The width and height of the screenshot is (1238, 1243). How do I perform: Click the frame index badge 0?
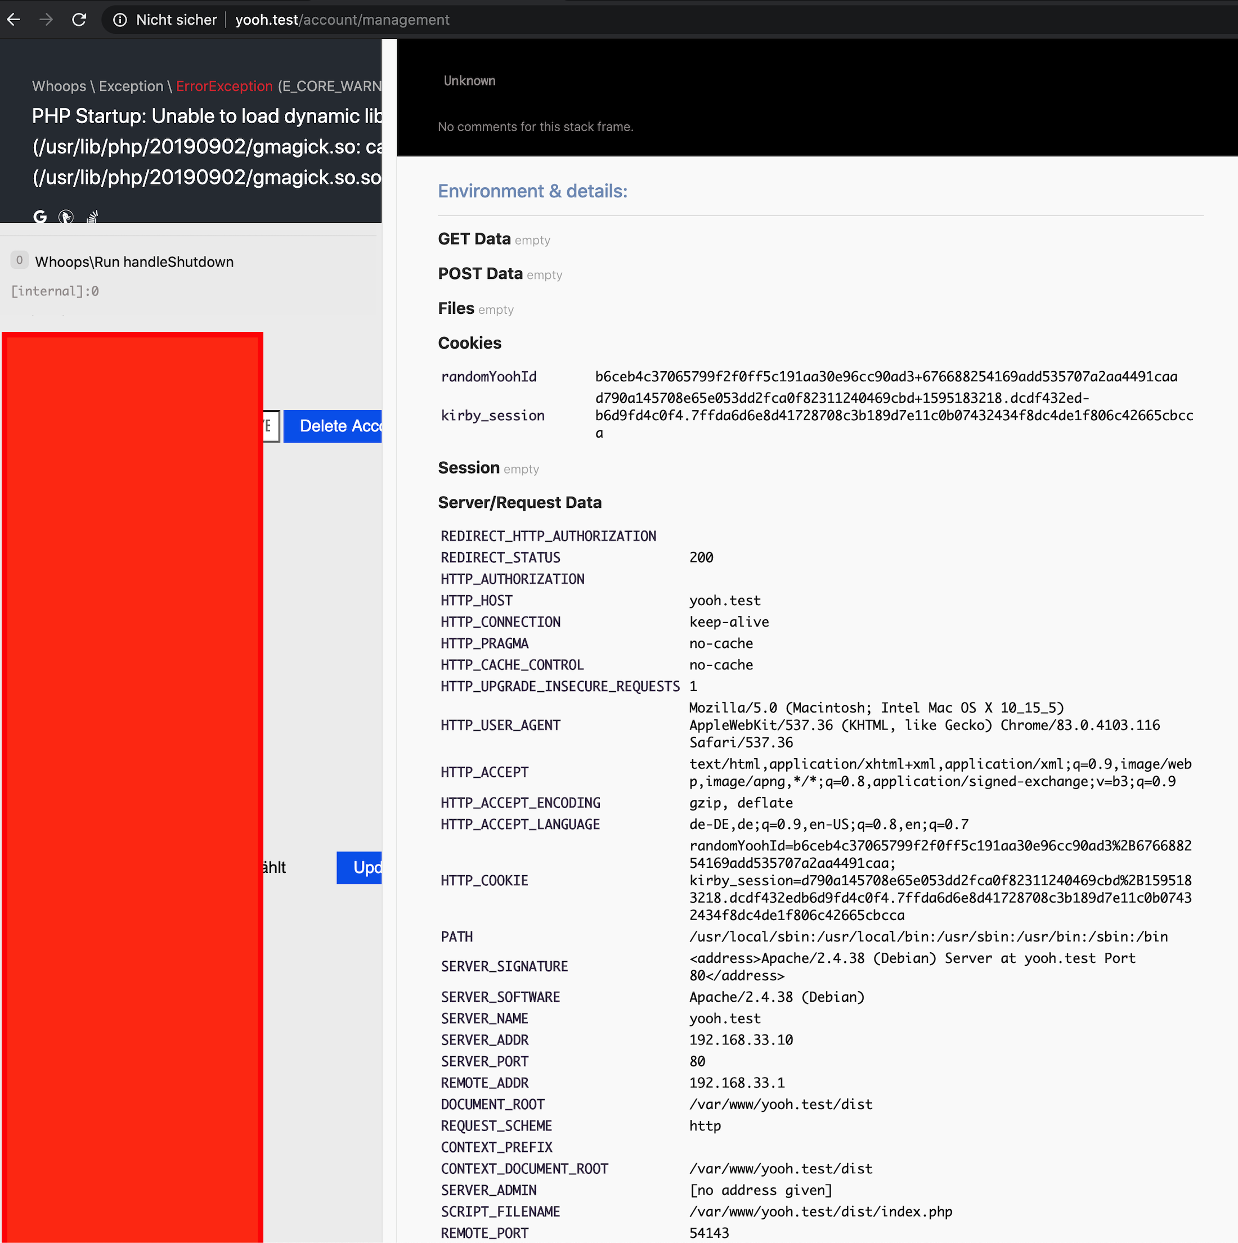click(x=19, y=260)
